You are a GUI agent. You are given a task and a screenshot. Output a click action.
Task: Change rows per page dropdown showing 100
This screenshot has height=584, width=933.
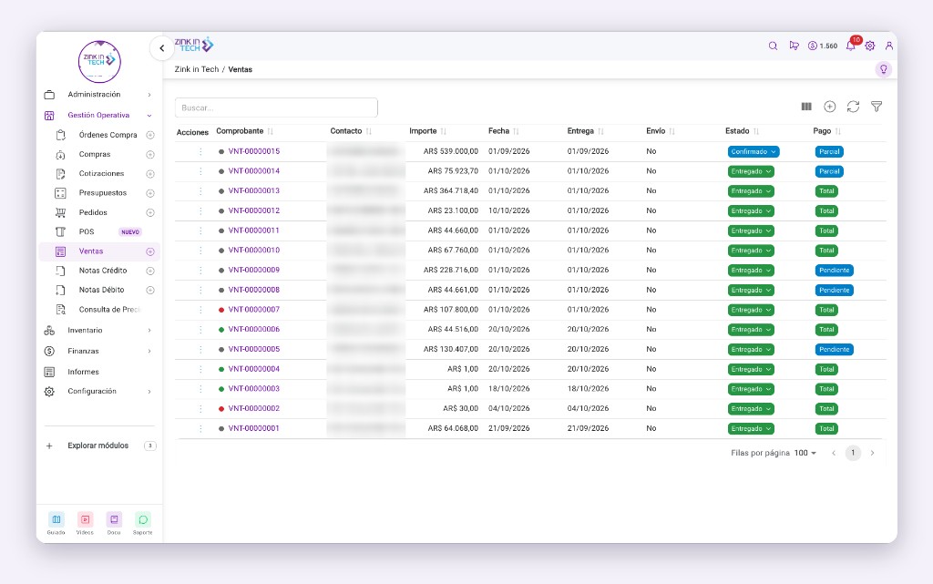pyautogui.click(x=805, y=453)
